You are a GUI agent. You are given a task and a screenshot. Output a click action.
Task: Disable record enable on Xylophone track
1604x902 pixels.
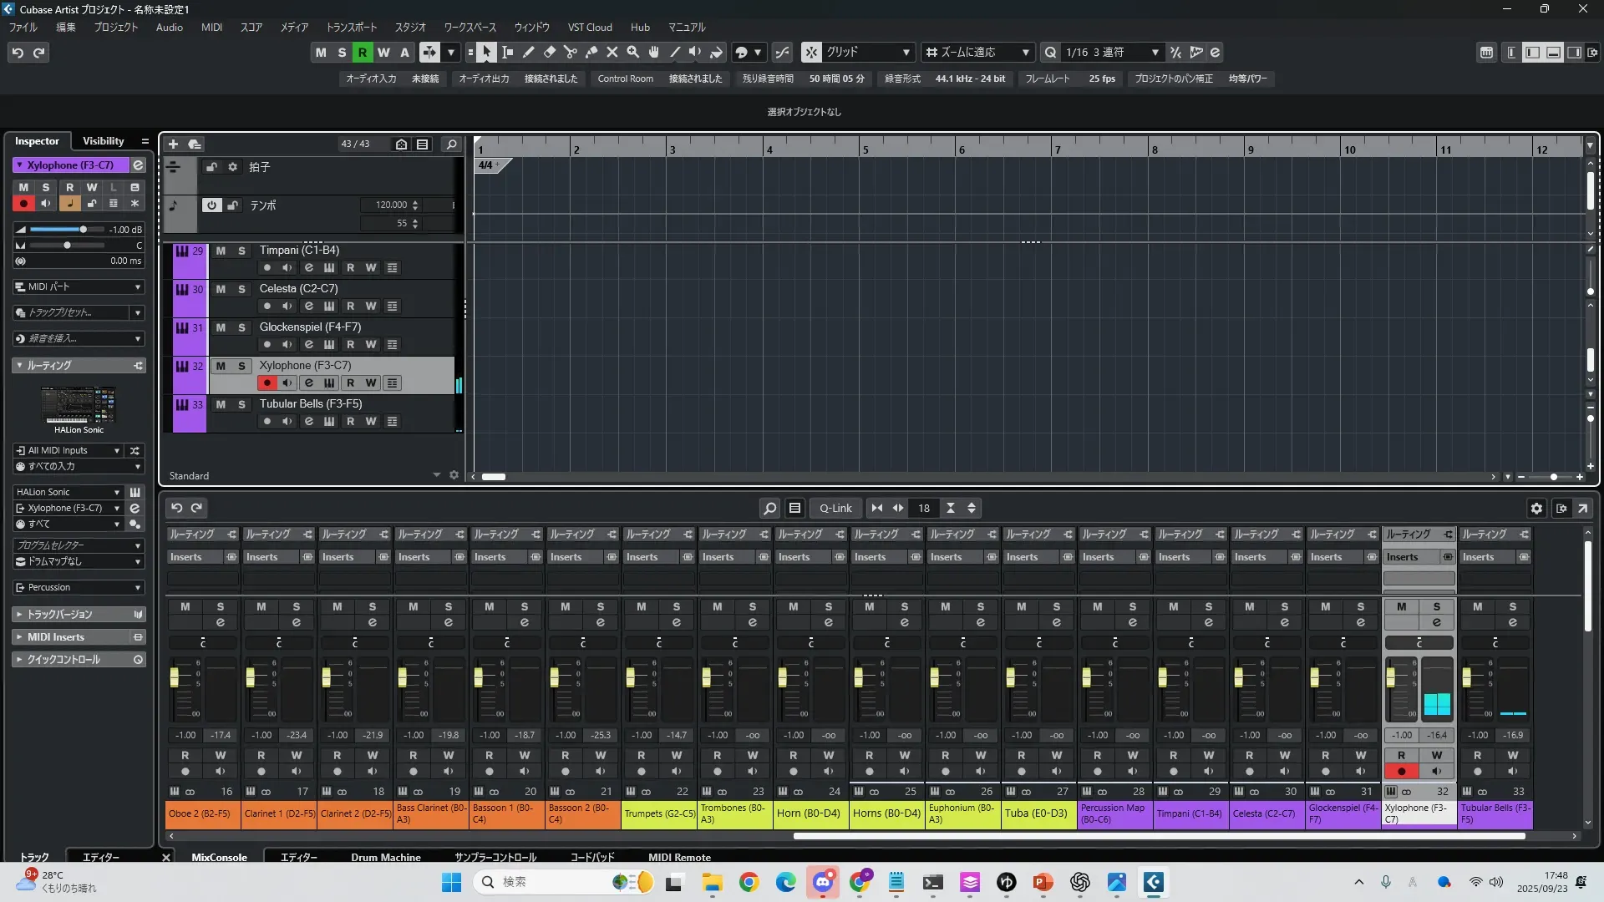[x=266, y=383]
